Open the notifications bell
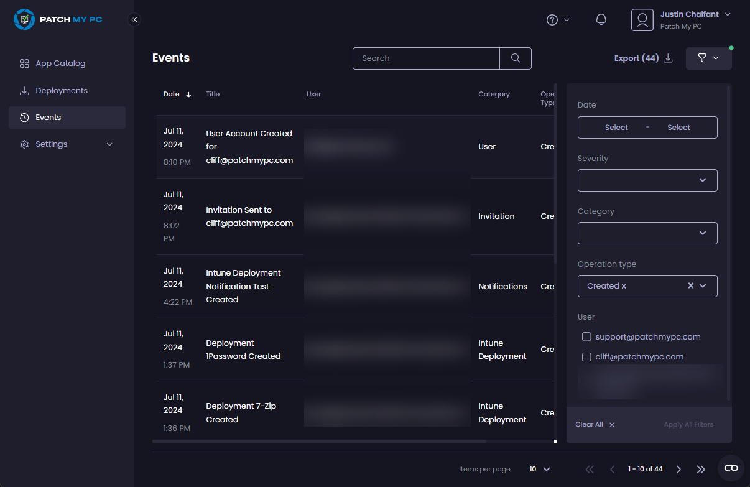 (x=601, y=19)
